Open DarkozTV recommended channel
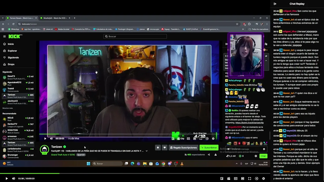This screenshot has height=182, width=324. point(18,125)
